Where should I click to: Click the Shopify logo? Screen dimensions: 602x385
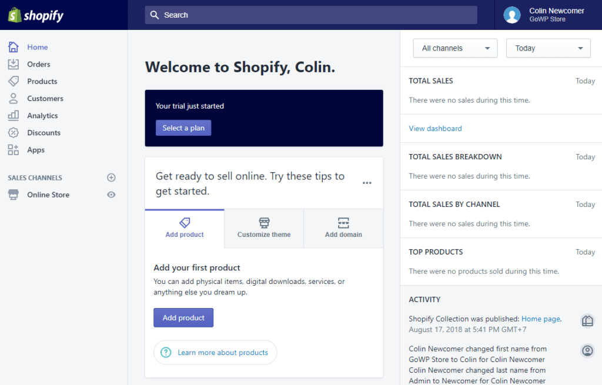pos(36,15)
